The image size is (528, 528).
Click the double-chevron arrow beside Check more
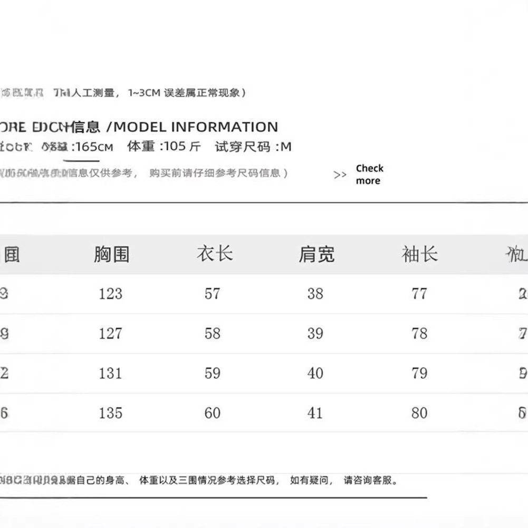pos(340,175)
